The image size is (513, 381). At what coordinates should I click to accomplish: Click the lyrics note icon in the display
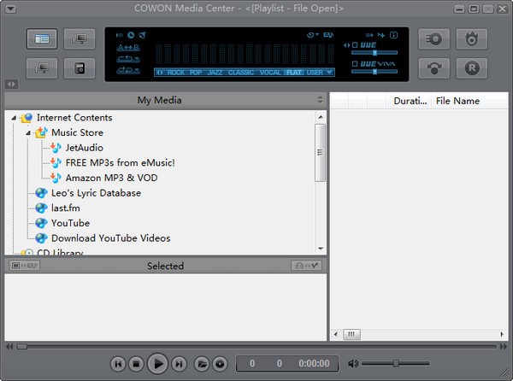pos(328,35)
